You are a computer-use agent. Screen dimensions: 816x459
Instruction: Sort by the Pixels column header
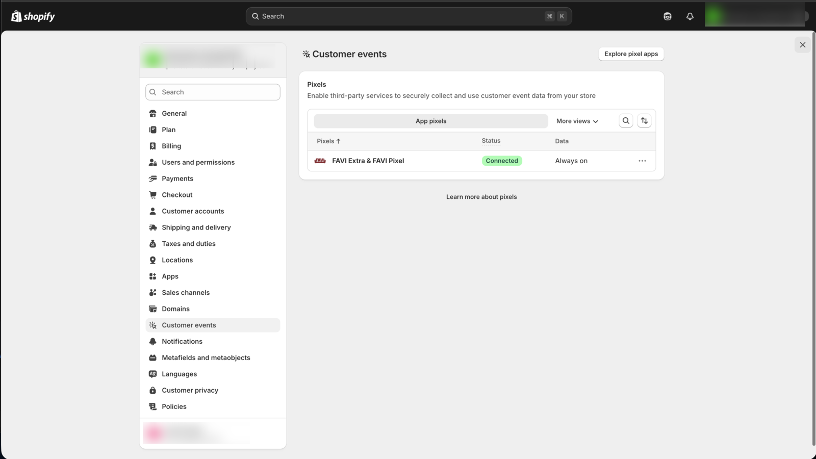[328, 141]
